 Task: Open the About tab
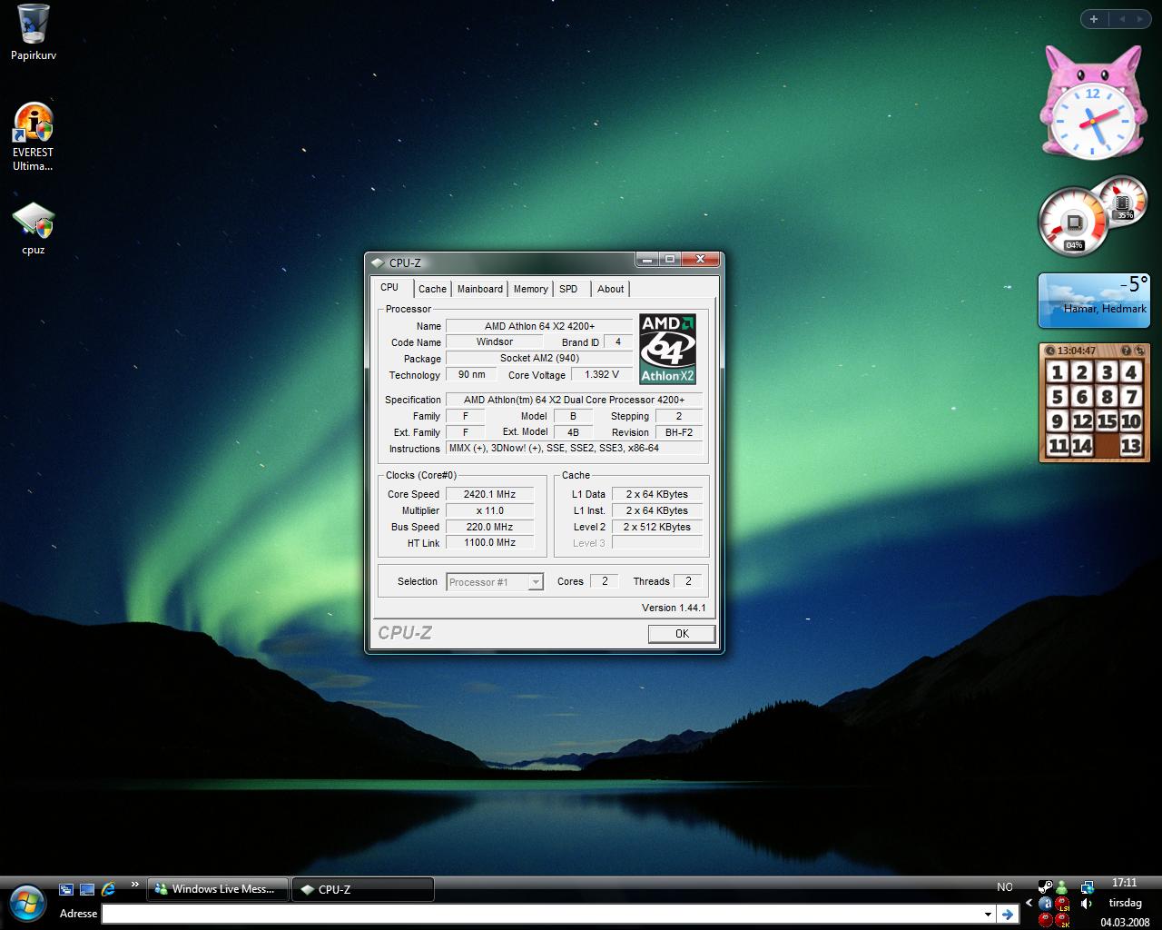(610, 289)
